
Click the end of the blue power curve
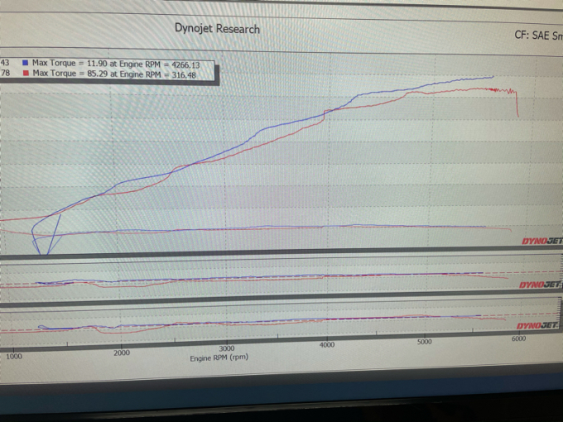(493, 76)
